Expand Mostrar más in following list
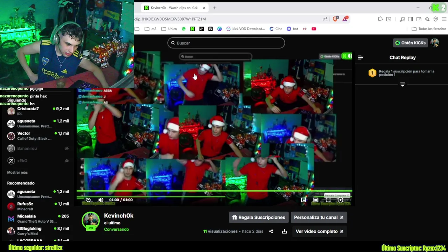Viewport: 448px width, 252px height. pos(17,172)
